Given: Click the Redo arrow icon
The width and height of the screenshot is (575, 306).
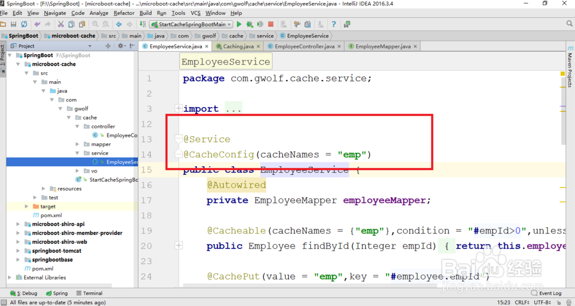Looking at the screenshot, I should 48,24.
